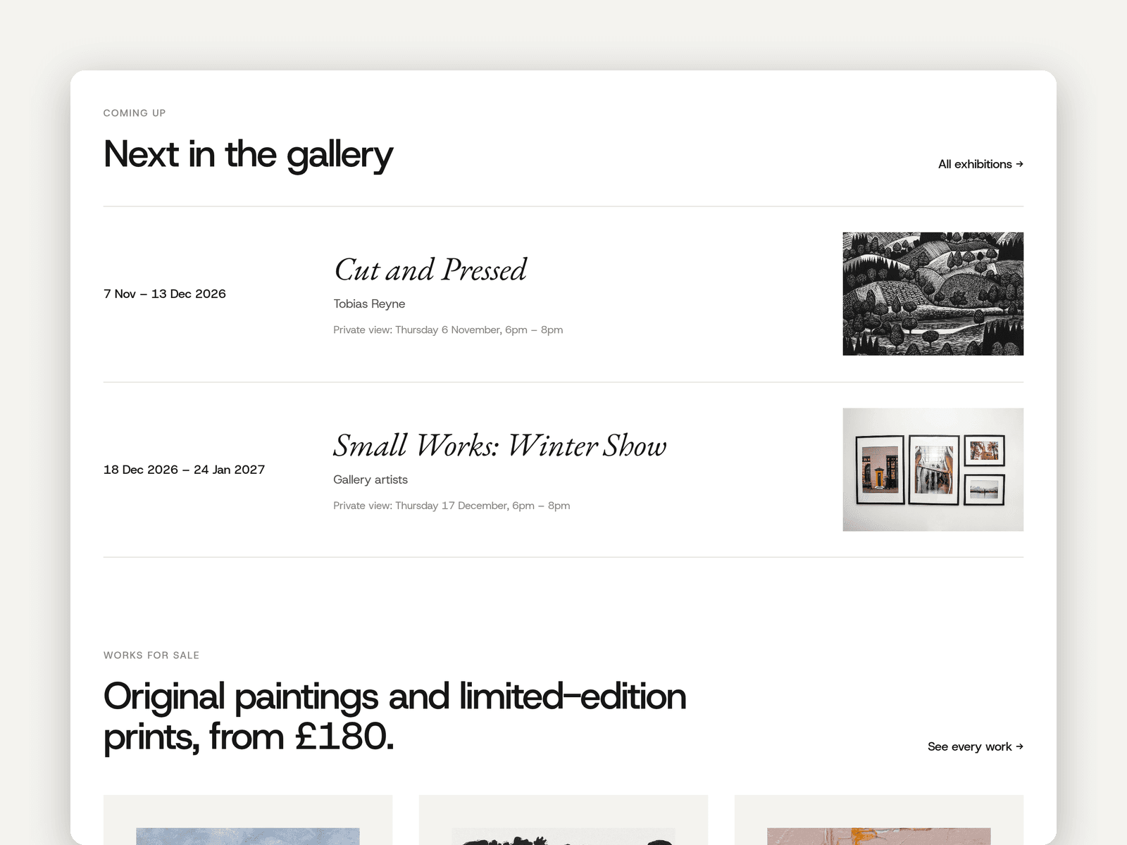Image resolution: width=1127 pixels, height=845 pixels.
Task: Open the All exhibitions link
Action: (980, 164)
